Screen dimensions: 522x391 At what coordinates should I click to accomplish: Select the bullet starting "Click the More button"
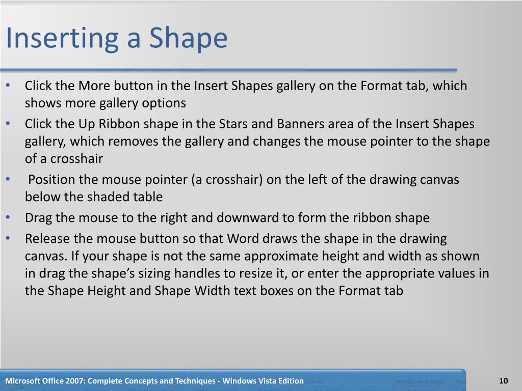point(246,94)
